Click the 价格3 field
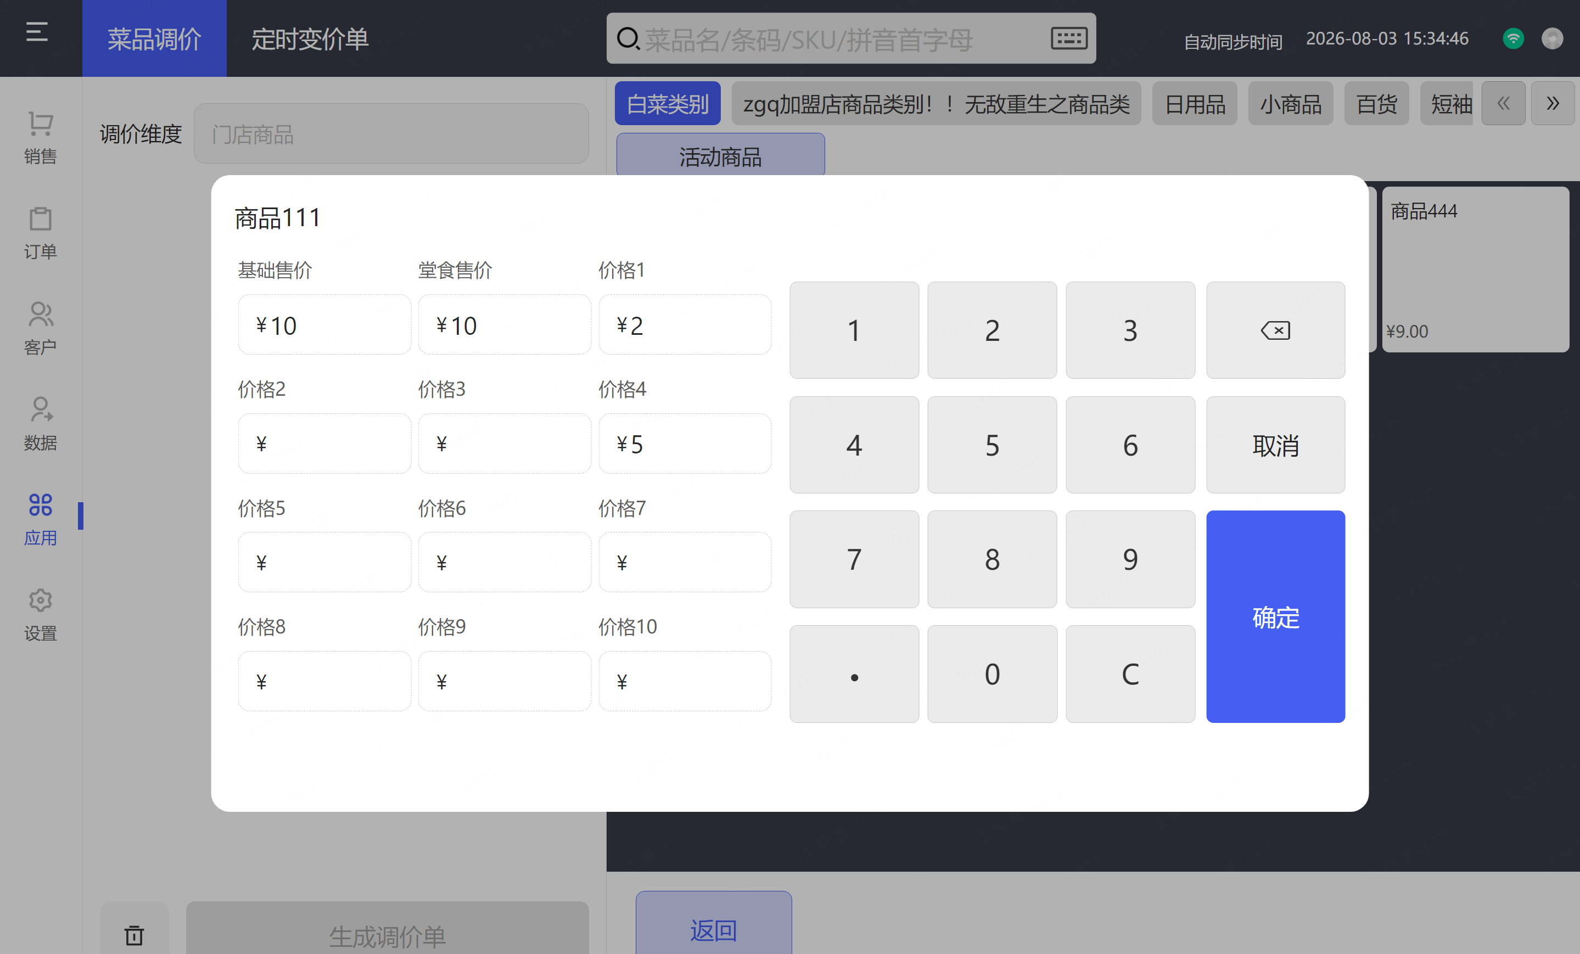This screenshot has height=954, width=1580. 505,443
